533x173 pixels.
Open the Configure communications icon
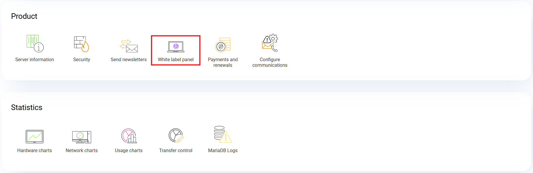coord(270,43)
